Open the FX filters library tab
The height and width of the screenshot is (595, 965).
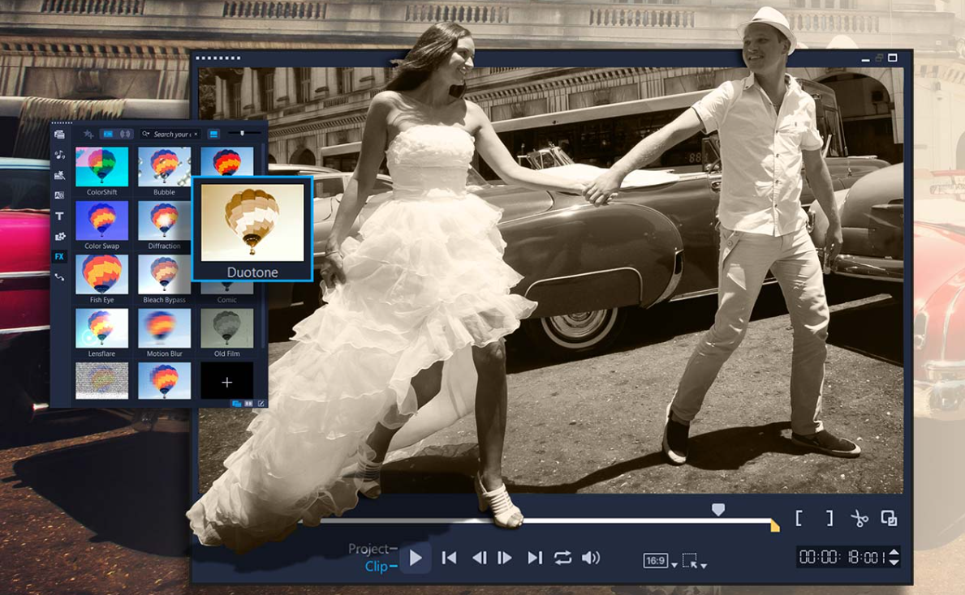[59, 256]
